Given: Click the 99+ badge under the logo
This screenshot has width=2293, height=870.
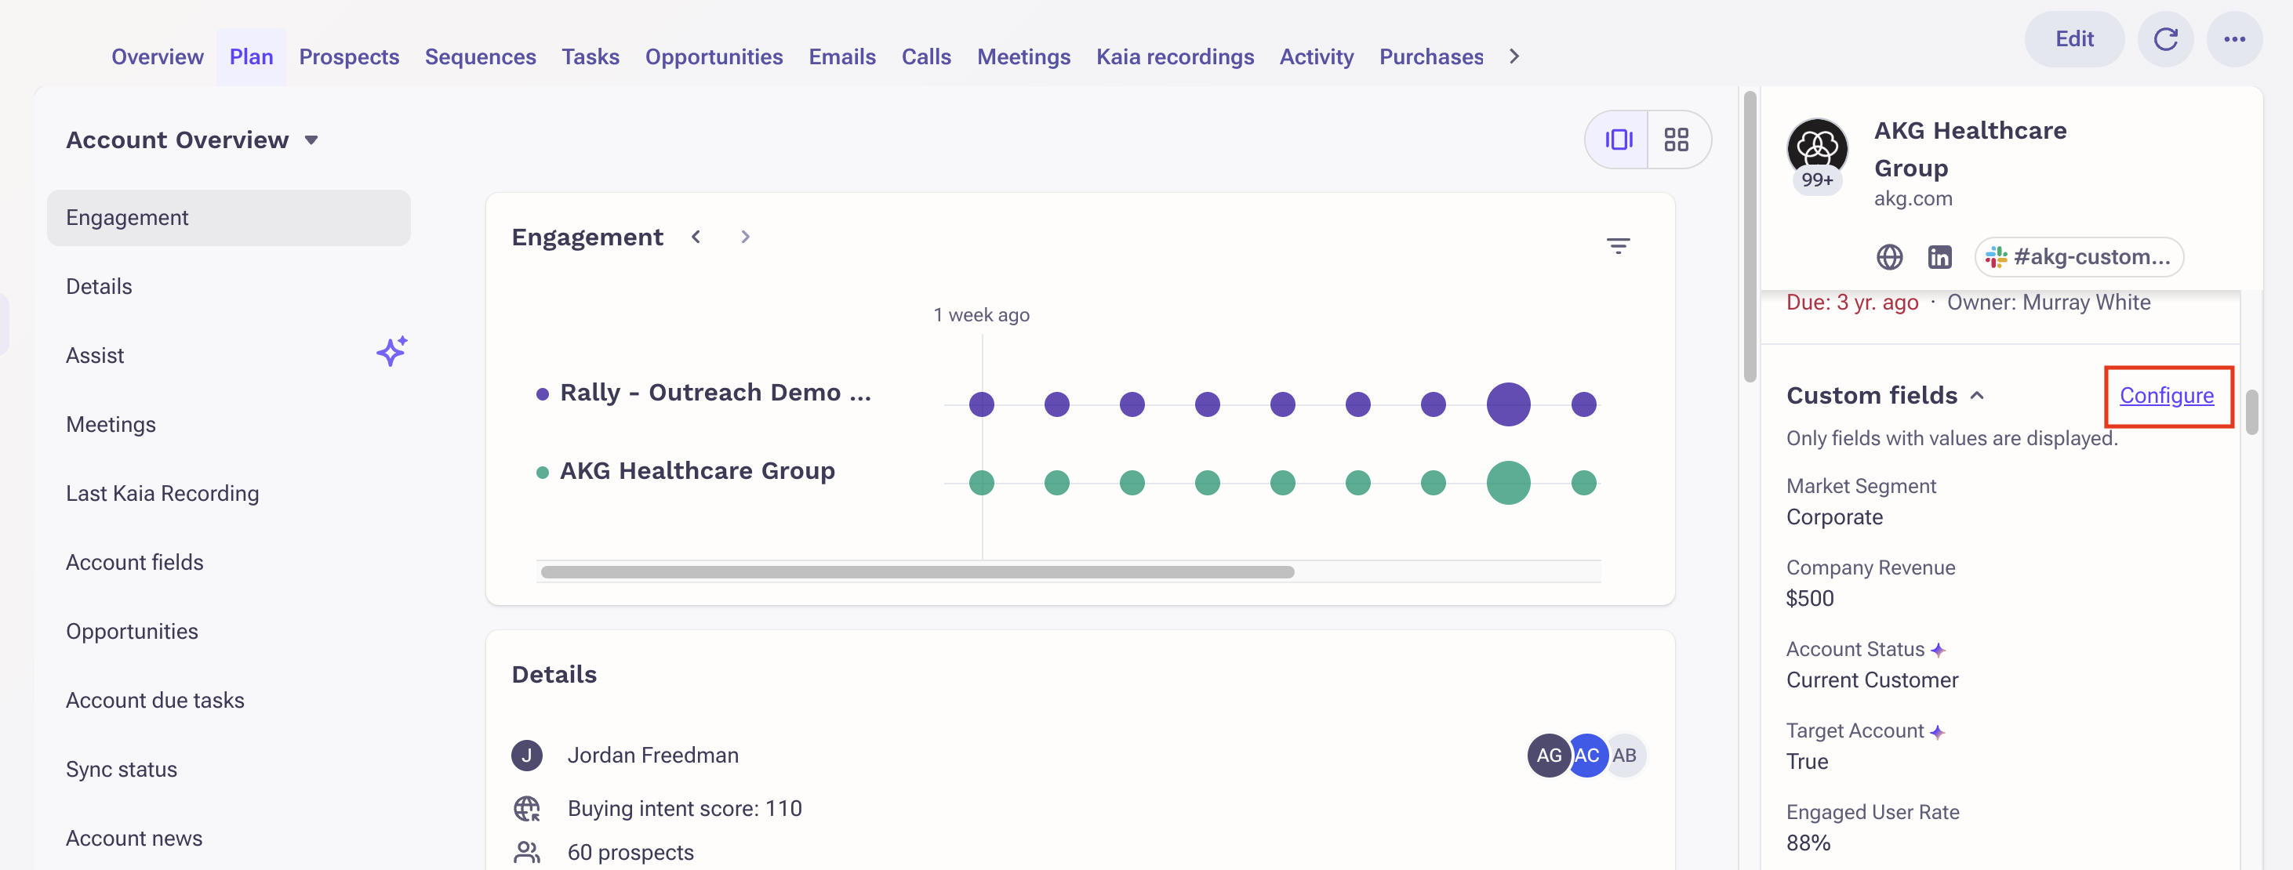Looking at the screenshot, I should (1817, 179).
